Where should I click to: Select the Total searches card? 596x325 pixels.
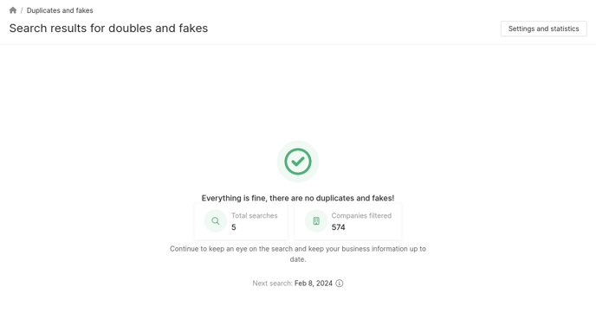pos(241,221)
